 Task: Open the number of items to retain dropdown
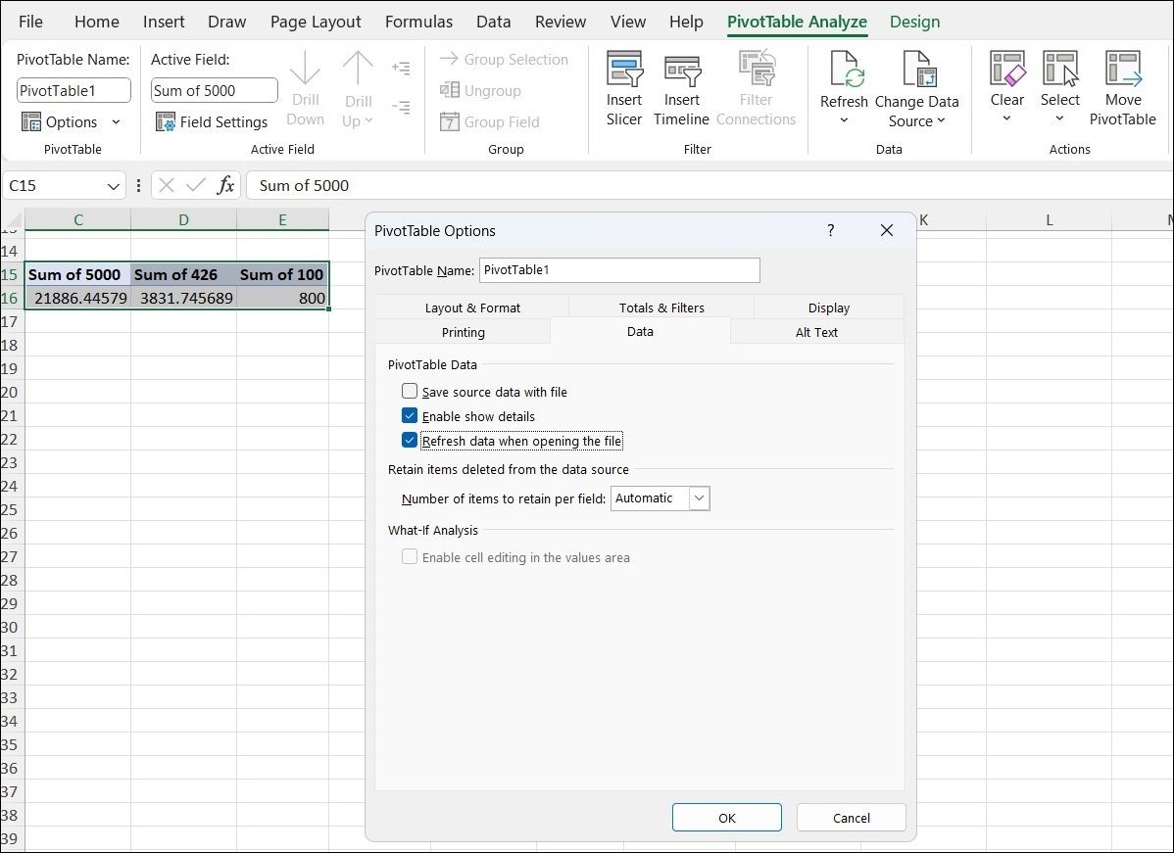[x=699, y=498]
